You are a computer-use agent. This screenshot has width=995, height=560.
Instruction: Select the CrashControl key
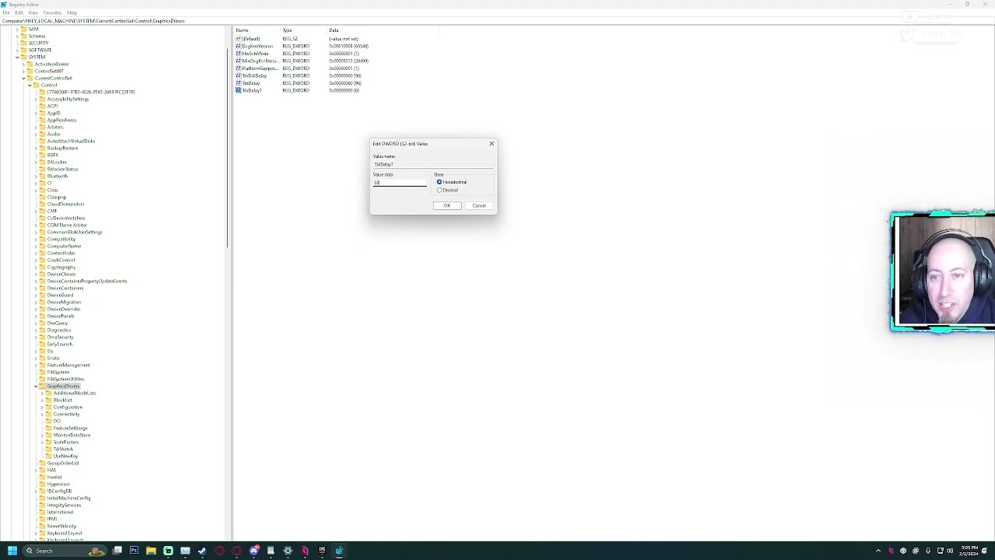click(61, 260)
